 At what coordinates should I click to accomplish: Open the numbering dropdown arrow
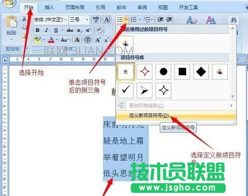tap(140, 20)
